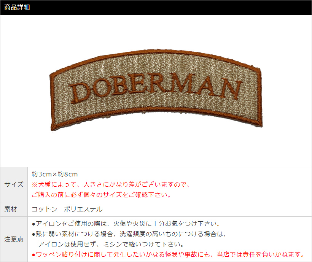Click the red dog breed size warning
This screenshot has height=262, width=312.
pos(111,185)
